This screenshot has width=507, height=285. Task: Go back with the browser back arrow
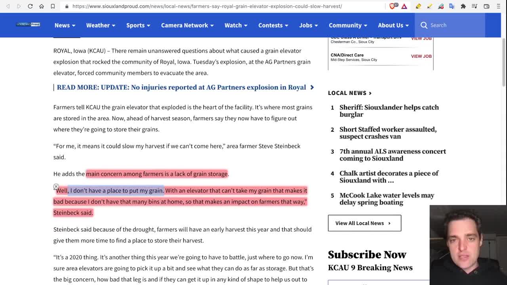(x=8, y=6)
